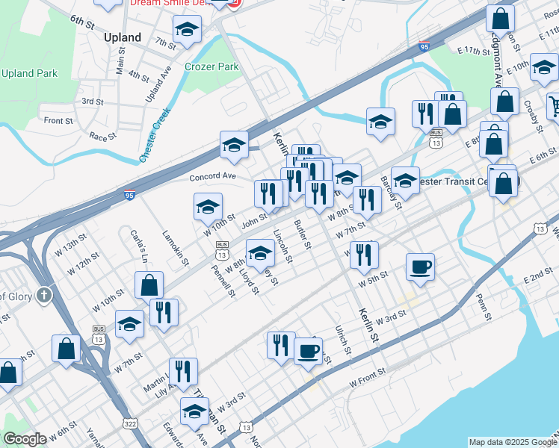
Task: Click the school marker near 7th St in Upland
Action: pyautogui.click(x=188, y=31)
